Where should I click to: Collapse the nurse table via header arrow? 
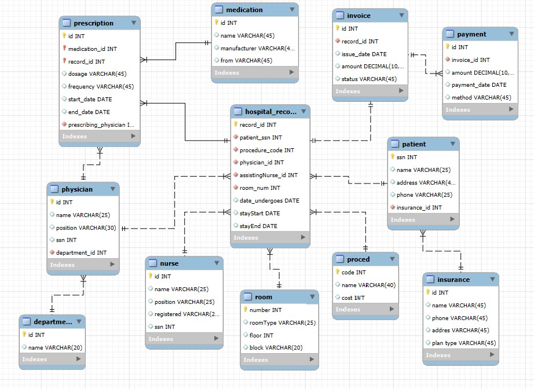(217, 263)
